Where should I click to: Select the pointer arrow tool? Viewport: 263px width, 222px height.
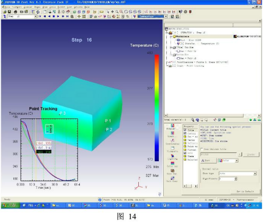pos(108,12)
